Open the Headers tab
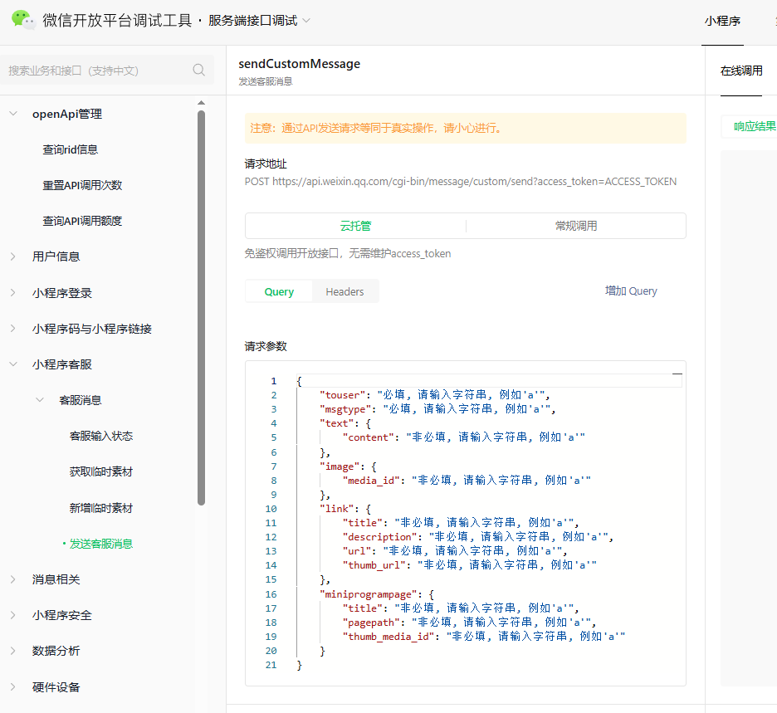This screenshot has height=713, width=777. (x=345, y=291)
